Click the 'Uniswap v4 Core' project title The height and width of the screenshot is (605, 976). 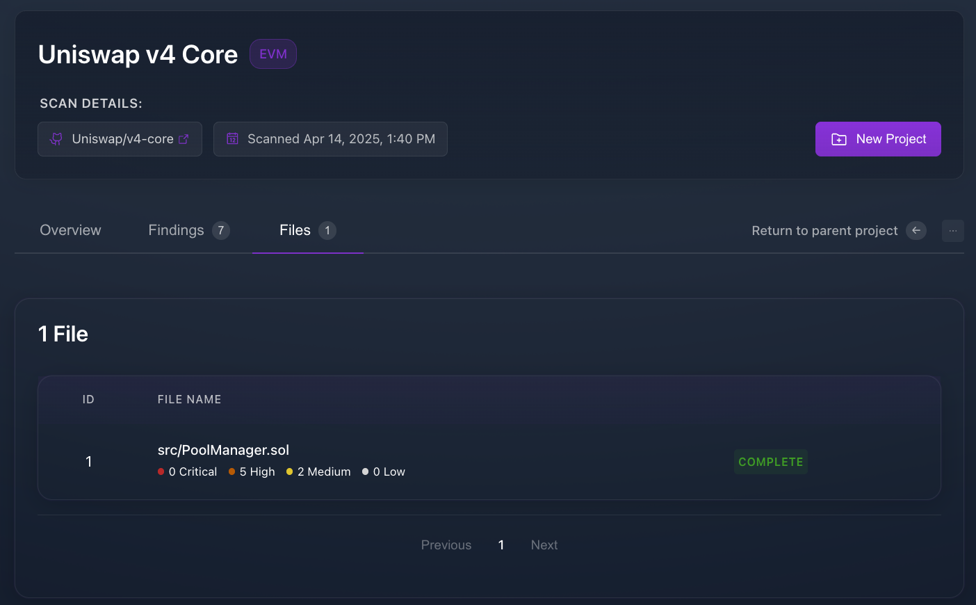point(138,54)
